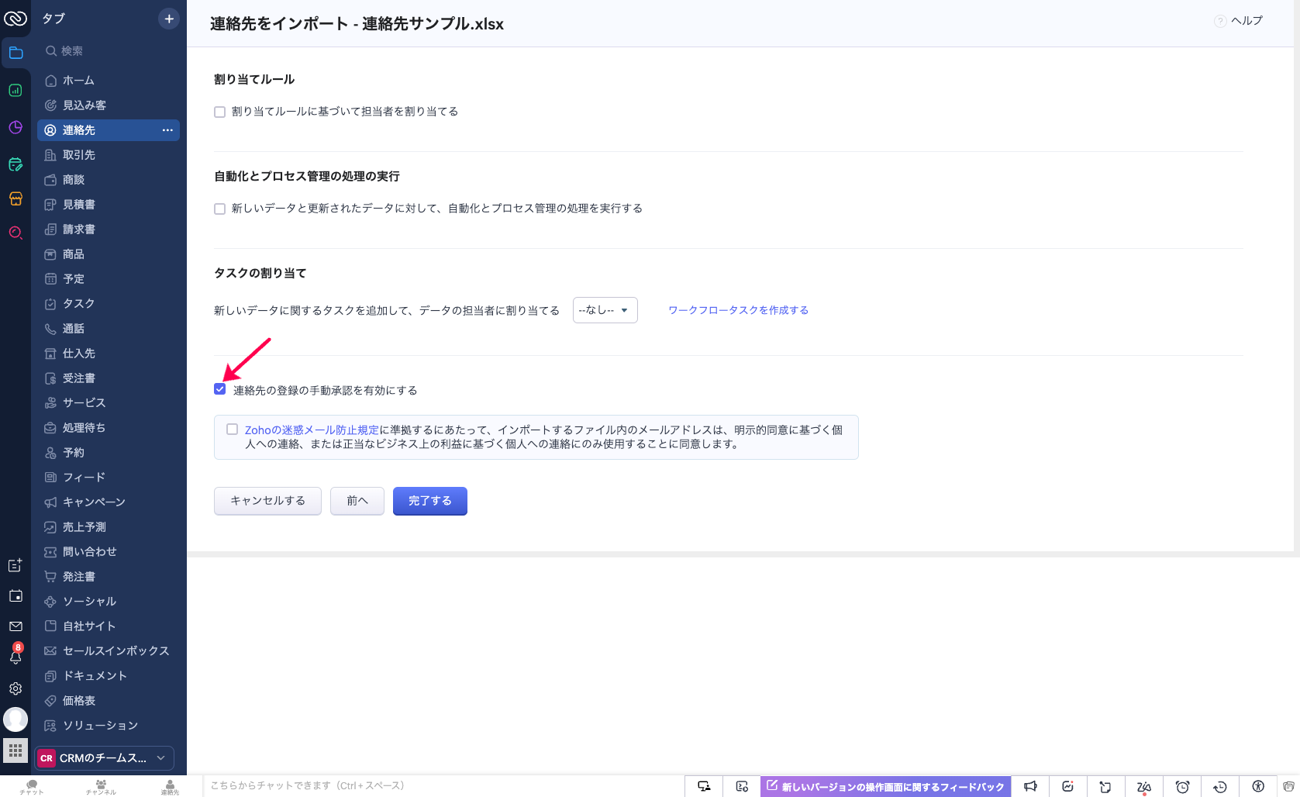Open the --なし-- task dropdown
Image resolution: width=1300 pixels, height=797 pixels.
coord(605,310)
